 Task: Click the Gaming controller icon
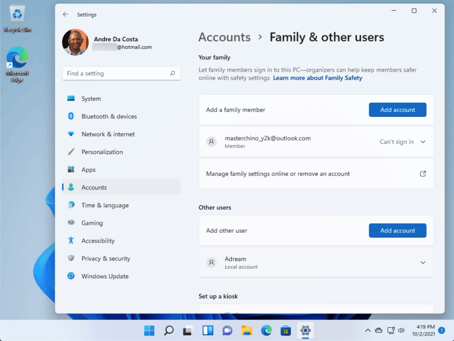tap(71, 223)
